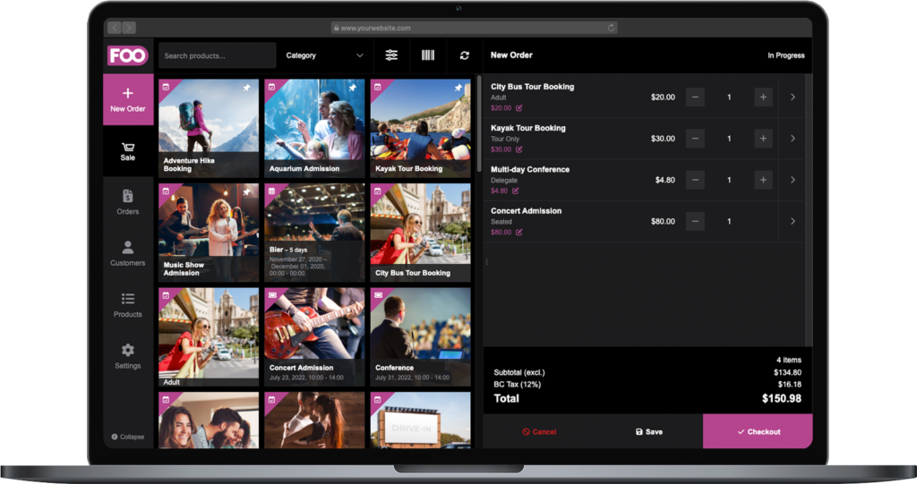
Task: Click the Subtotal $134.80 amount
Action: coord(787,372)
